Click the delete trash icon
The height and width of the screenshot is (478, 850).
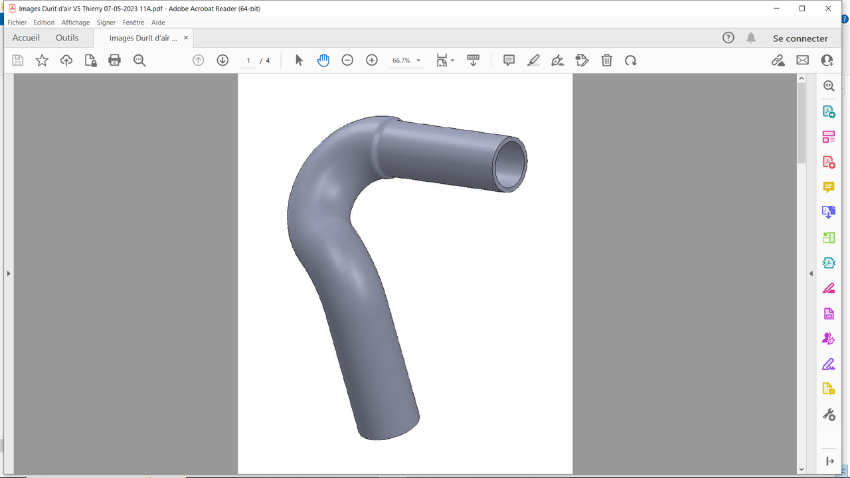pos(607,60)
